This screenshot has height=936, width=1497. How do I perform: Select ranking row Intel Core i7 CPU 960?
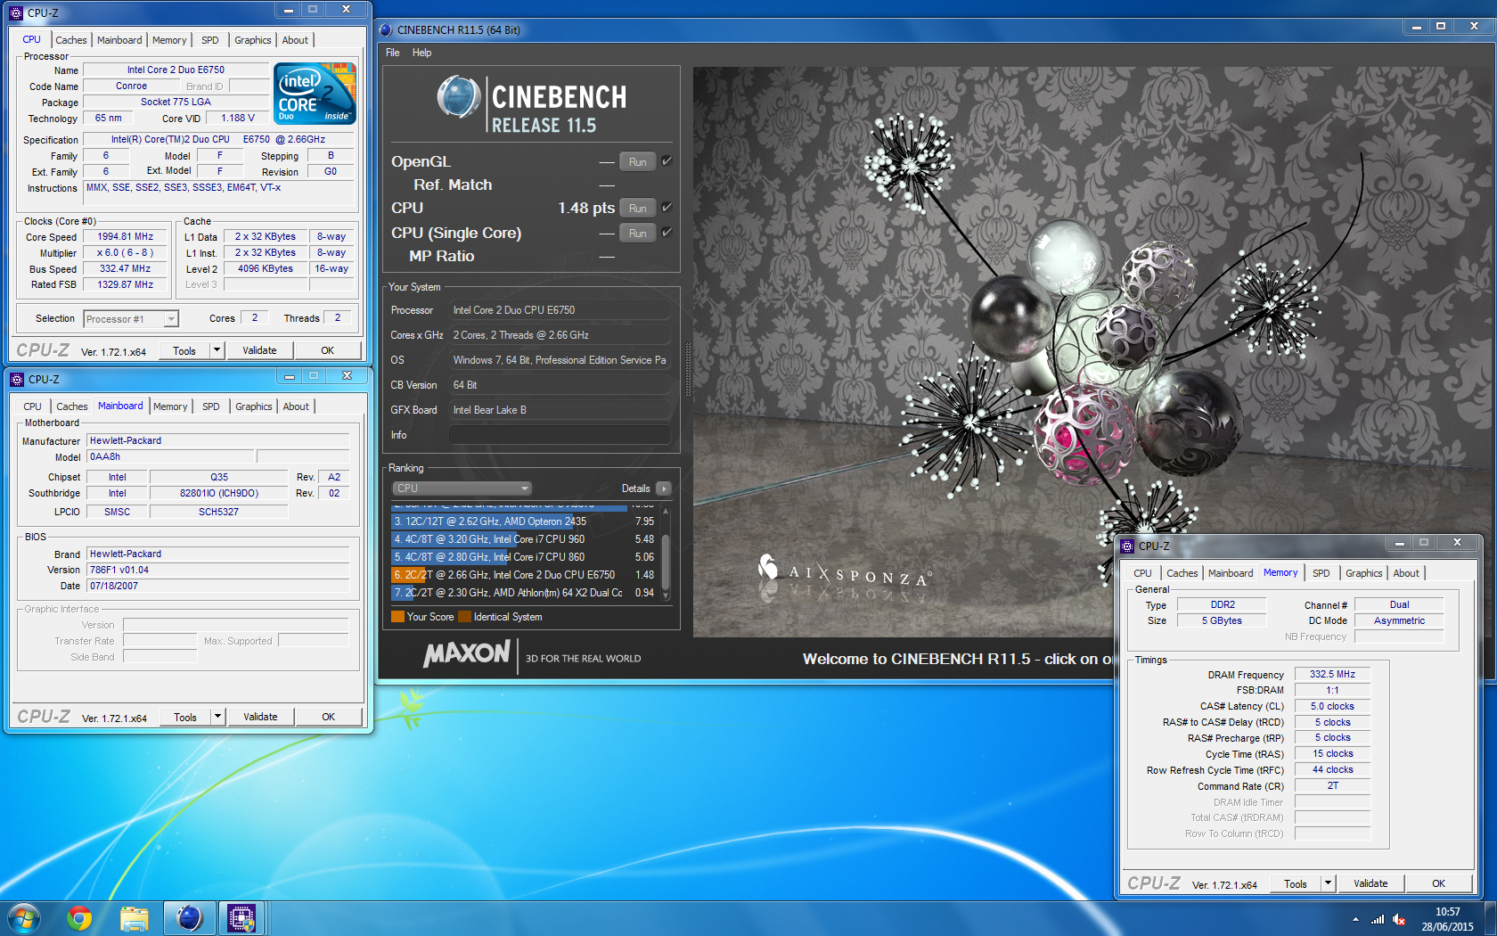(524, 539)
